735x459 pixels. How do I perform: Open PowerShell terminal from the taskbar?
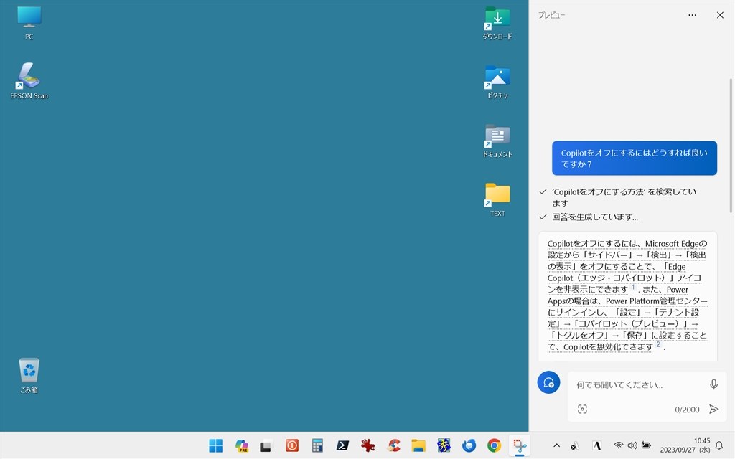[x=342, y=445]
